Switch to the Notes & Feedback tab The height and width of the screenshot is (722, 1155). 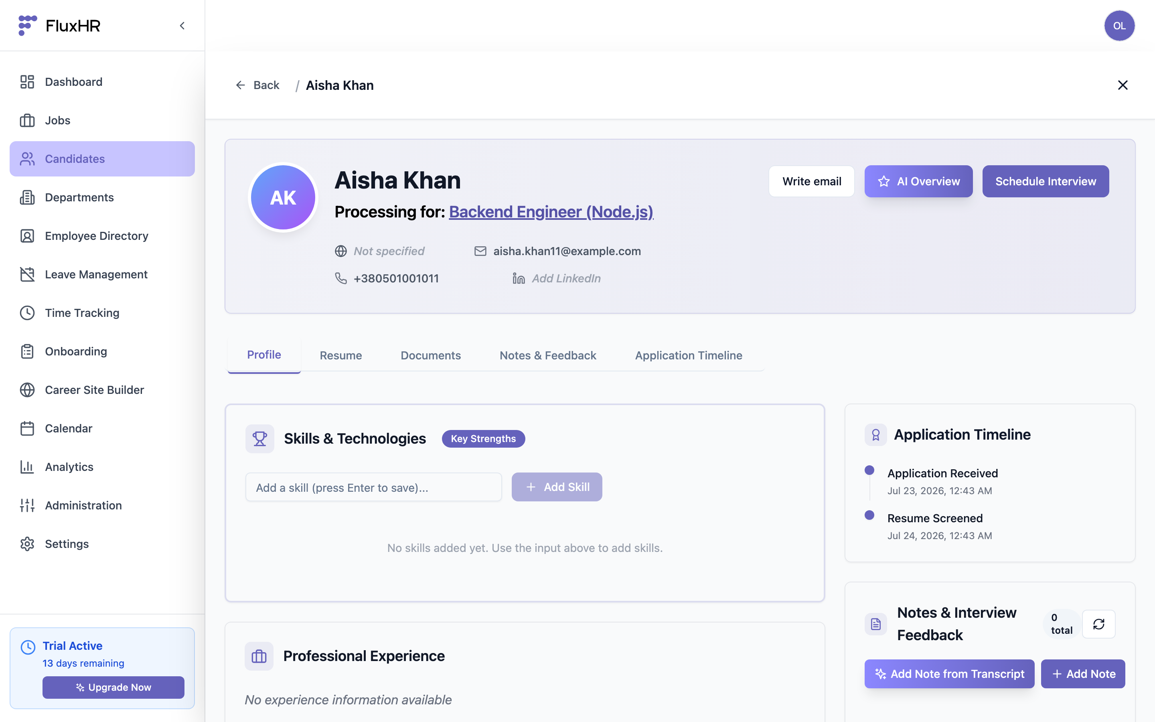548,355
